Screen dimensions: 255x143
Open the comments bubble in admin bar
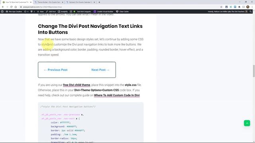pos(33,12)
